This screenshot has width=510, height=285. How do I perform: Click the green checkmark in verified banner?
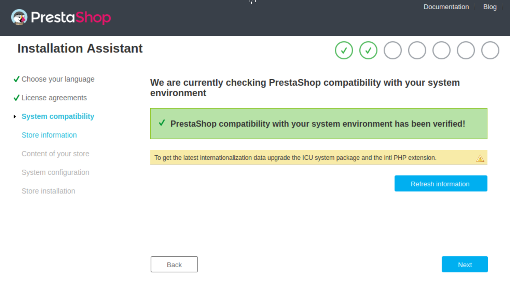[162, 123]
